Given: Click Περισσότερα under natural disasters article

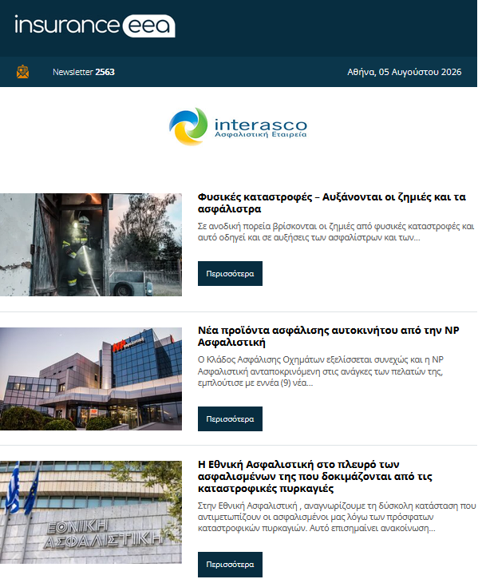Looking at the screenshot, I should [230, 274].
